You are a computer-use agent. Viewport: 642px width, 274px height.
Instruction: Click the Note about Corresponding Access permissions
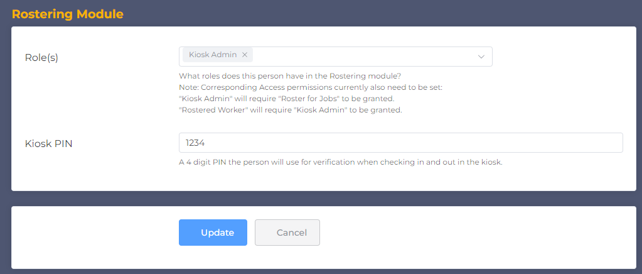tap(311, 87)
